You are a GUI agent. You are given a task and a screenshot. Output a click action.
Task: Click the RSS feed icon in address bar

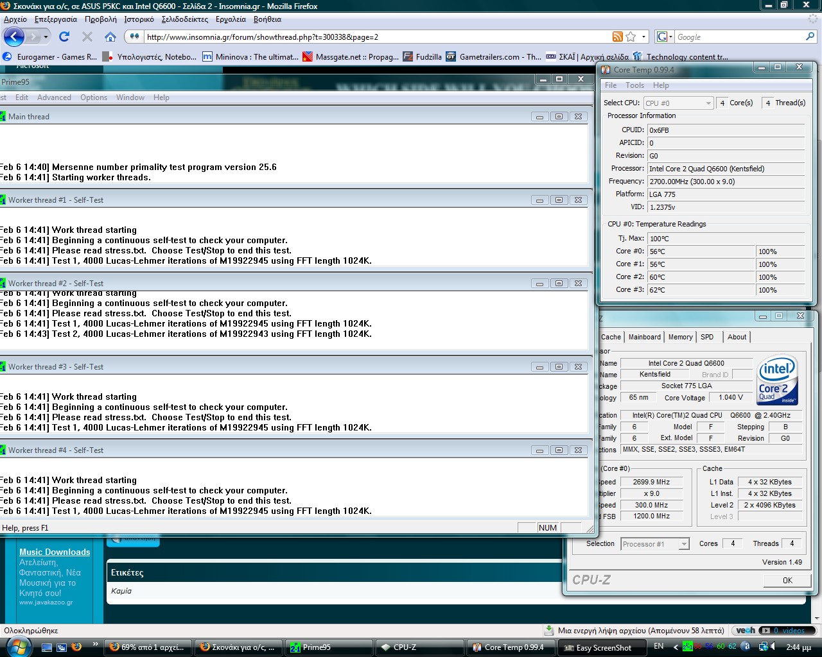617,37
